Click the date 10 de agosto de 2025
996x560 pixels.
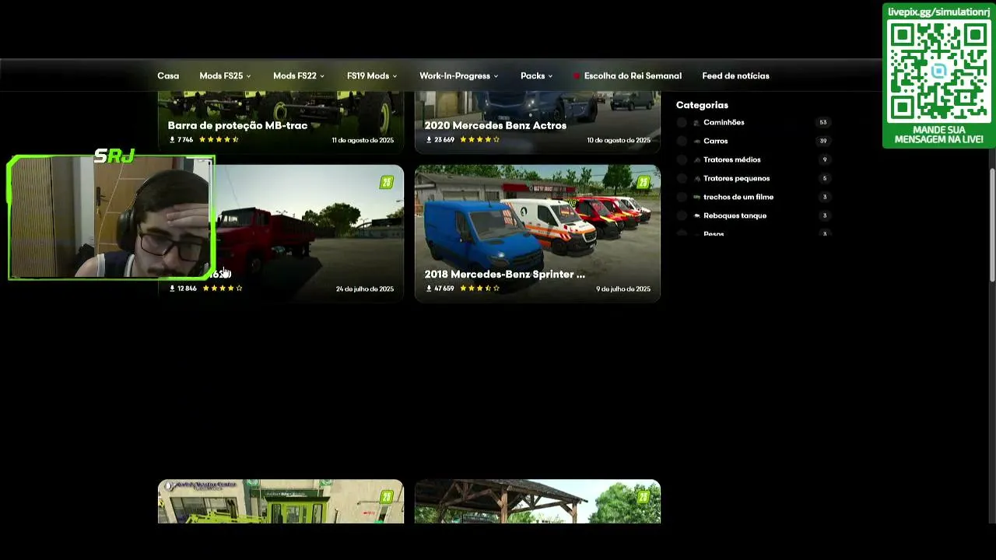pyautogui.click(x=619, y=141)
